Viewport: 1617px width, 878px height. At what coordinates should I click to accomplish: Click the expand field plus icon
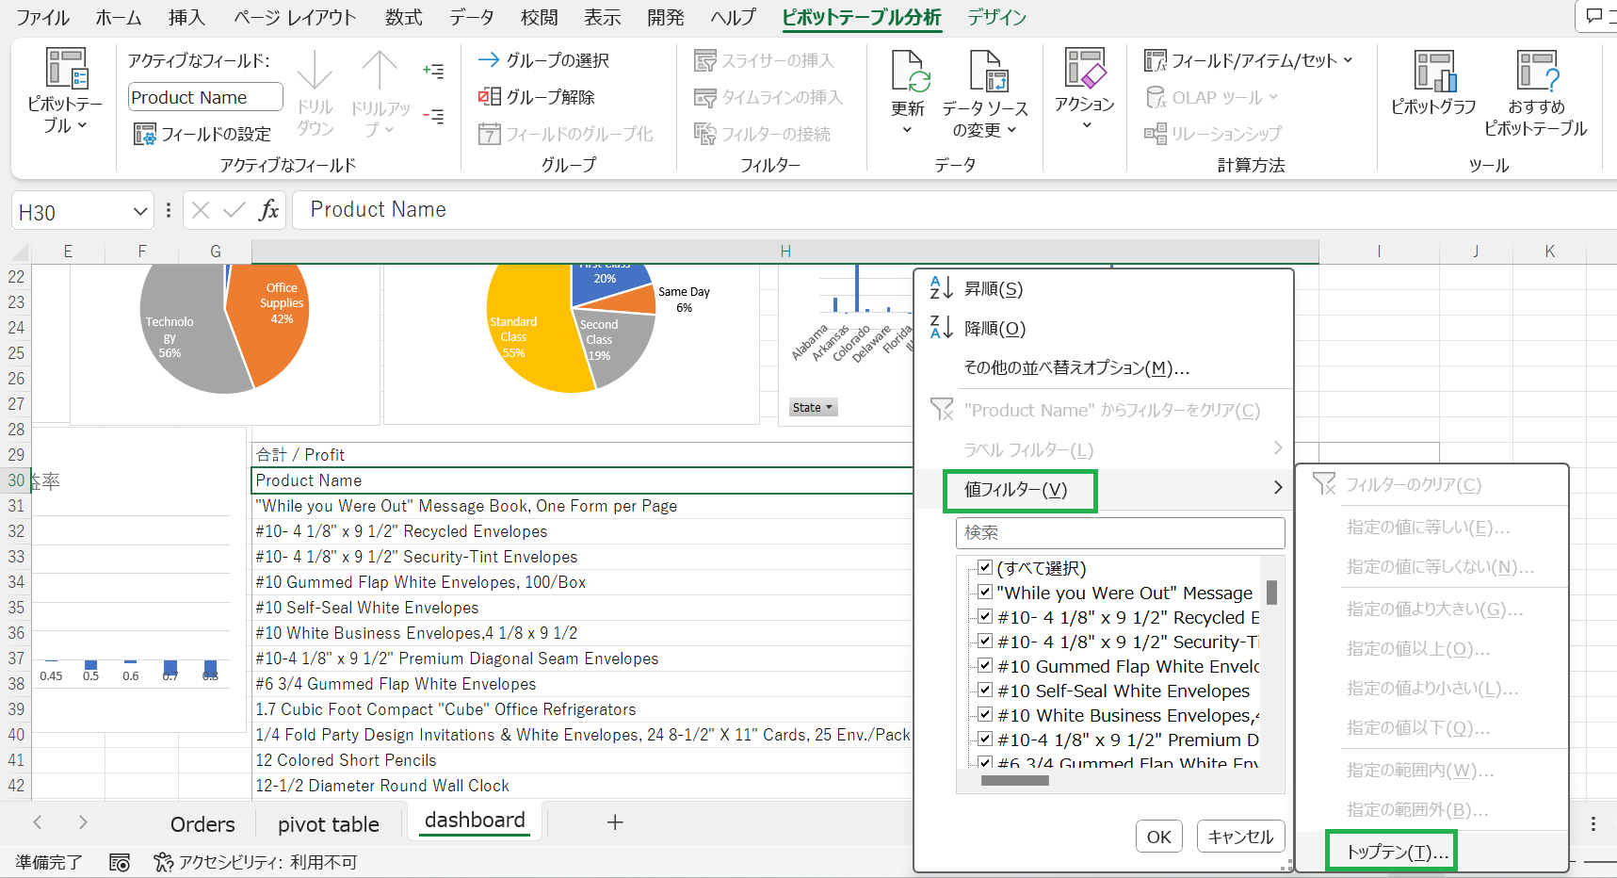433,71
